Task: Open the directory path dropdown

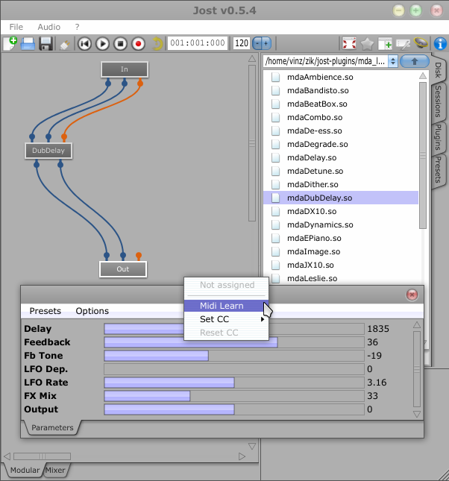Action: tap(393, 61)
